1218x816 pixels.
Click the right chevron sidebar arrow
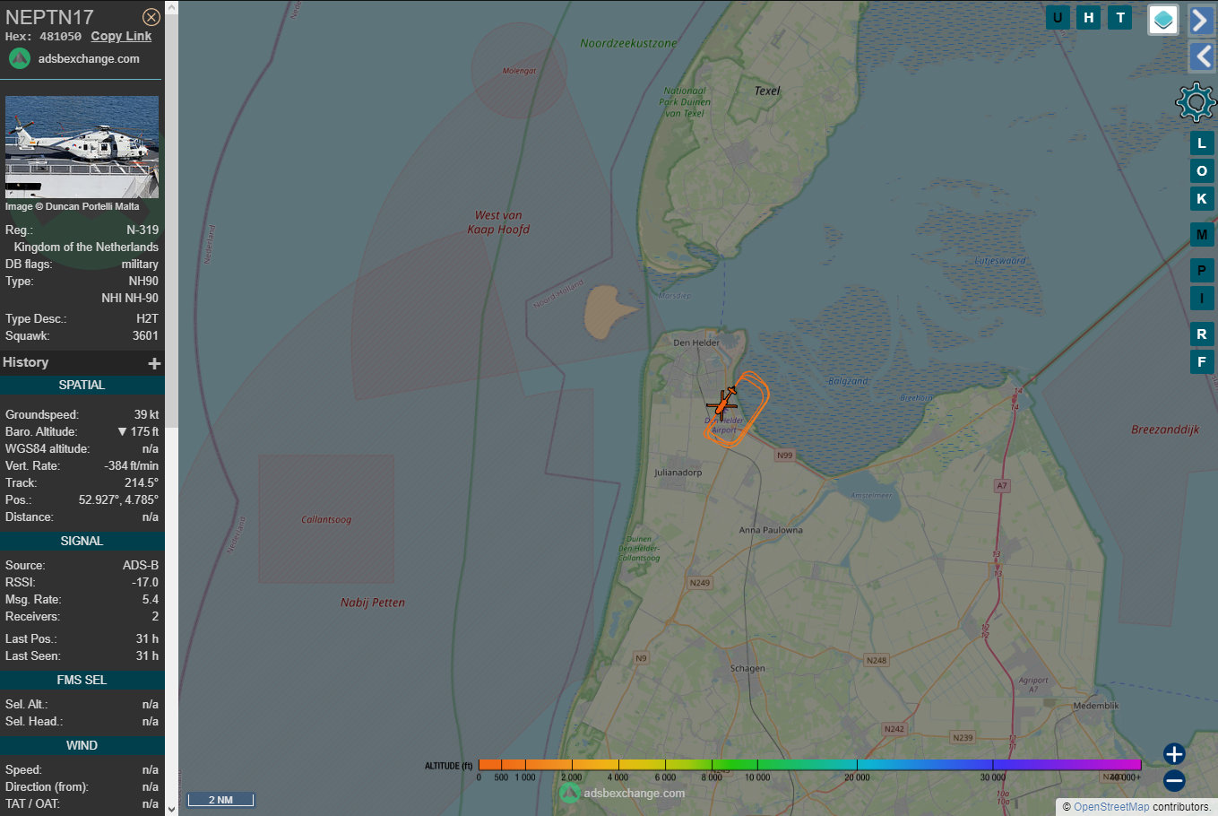1201,20
